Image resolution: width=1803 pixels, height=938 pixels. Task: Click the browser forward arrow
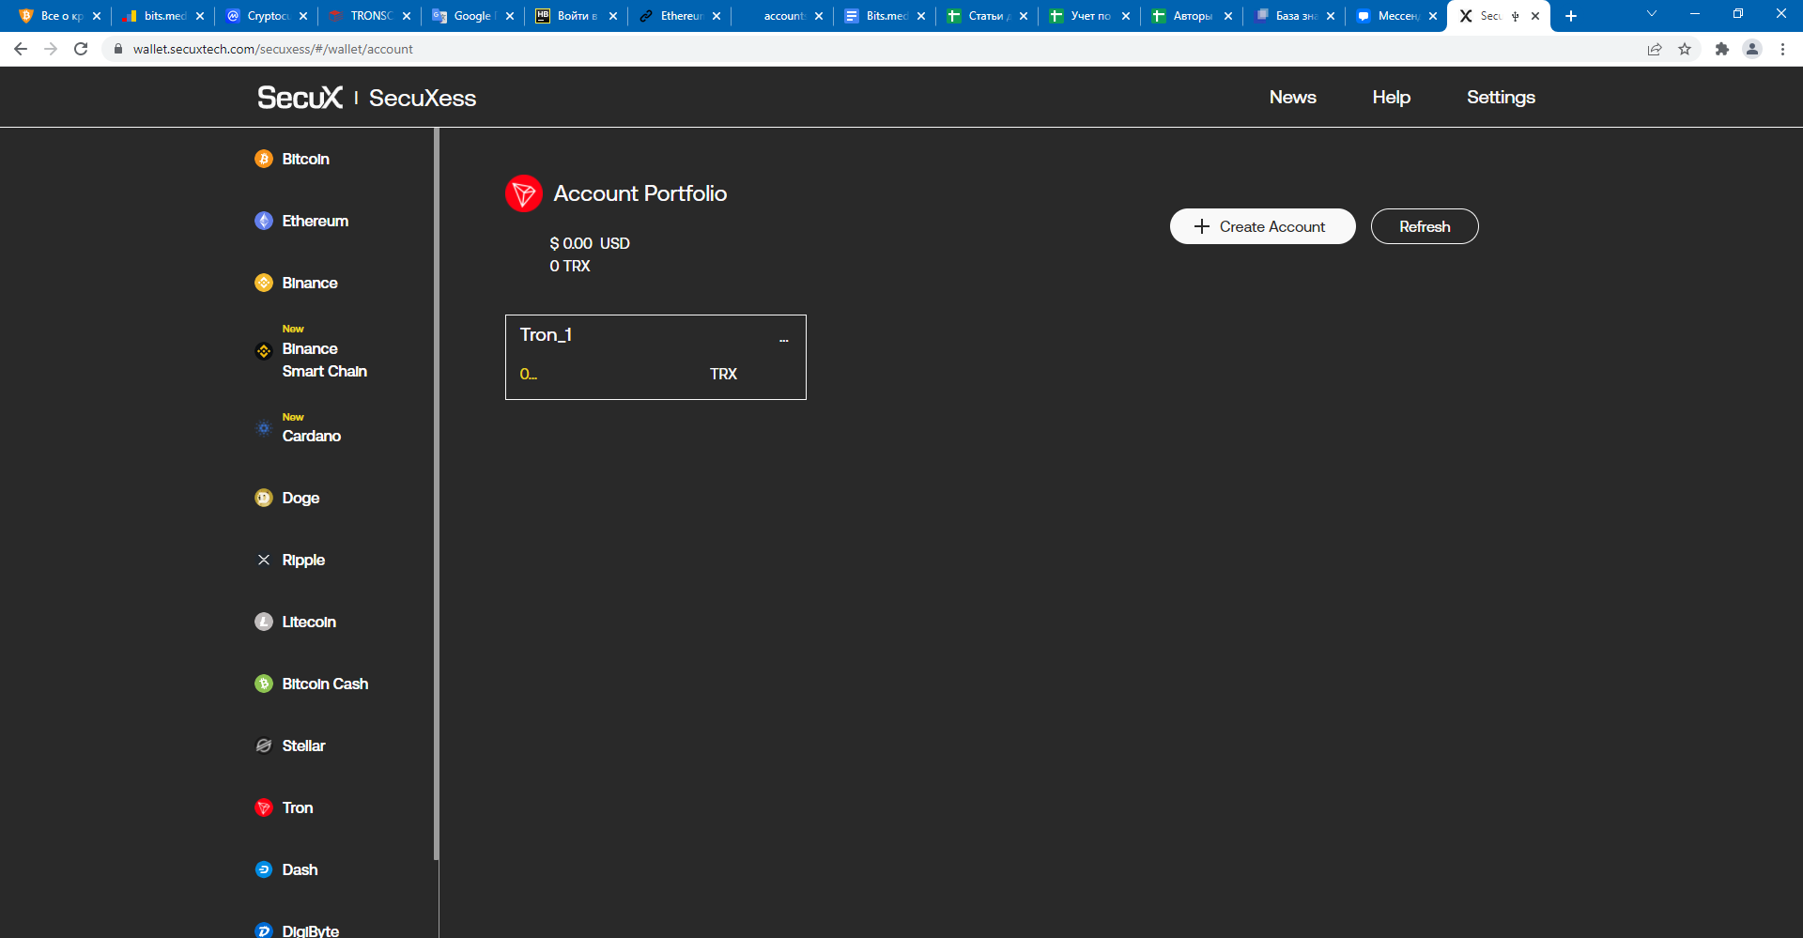(51, 49)
